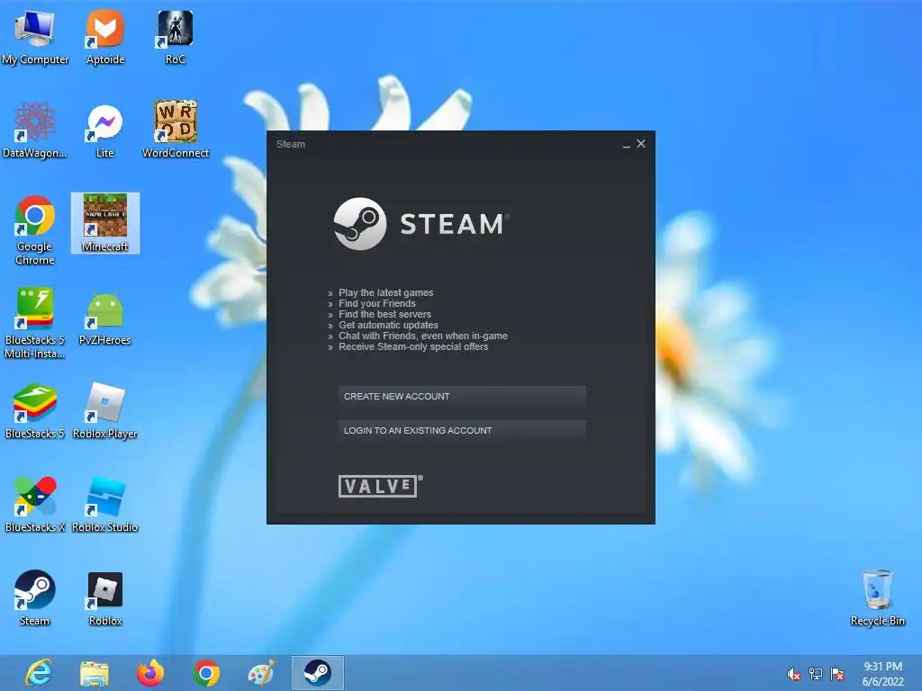The image size is (922, 691).
Task: Click 'Get automatic updates' text
Action: (388, 325)
